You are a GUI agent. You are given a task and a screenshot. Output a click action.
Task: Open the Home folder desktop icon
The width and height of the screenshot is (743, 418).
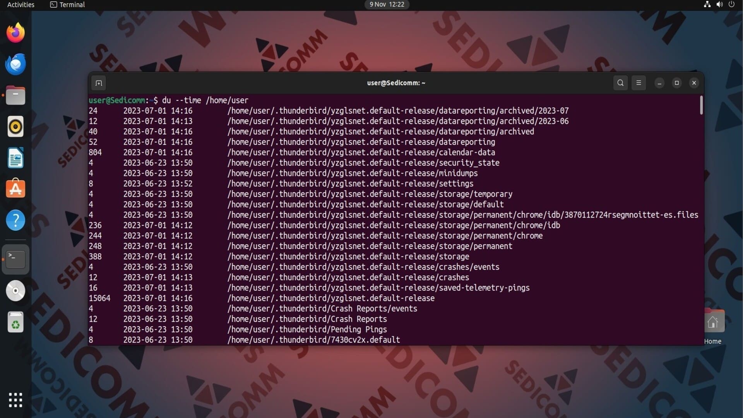[x=712, y=326]
